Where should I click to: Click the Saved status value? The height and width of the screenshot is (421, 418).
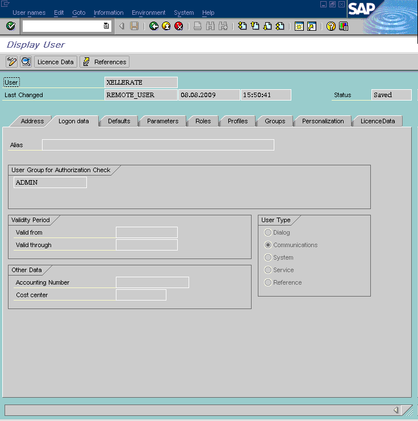(x=391, y=95)
